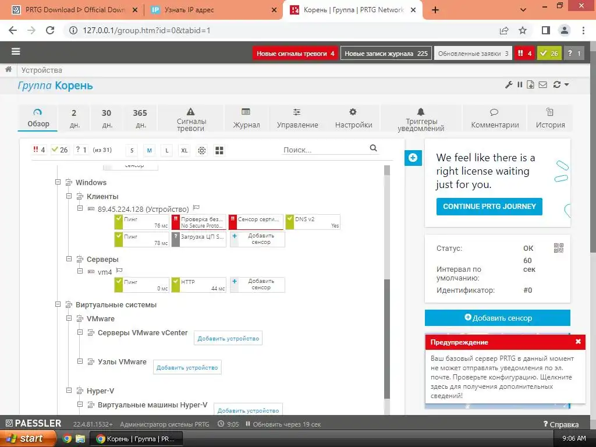Click Обновленные заявки 3 button
This screenshot has height=447, width=596.
473,54
